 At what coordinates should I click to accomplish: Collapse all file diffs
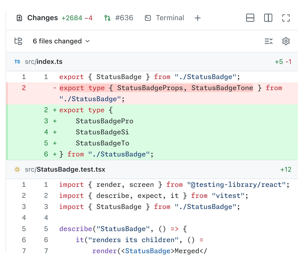click(269, 41)
